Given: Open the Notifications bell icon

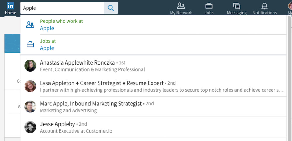Looking at the screenshot, I should [x=264, y=6].
